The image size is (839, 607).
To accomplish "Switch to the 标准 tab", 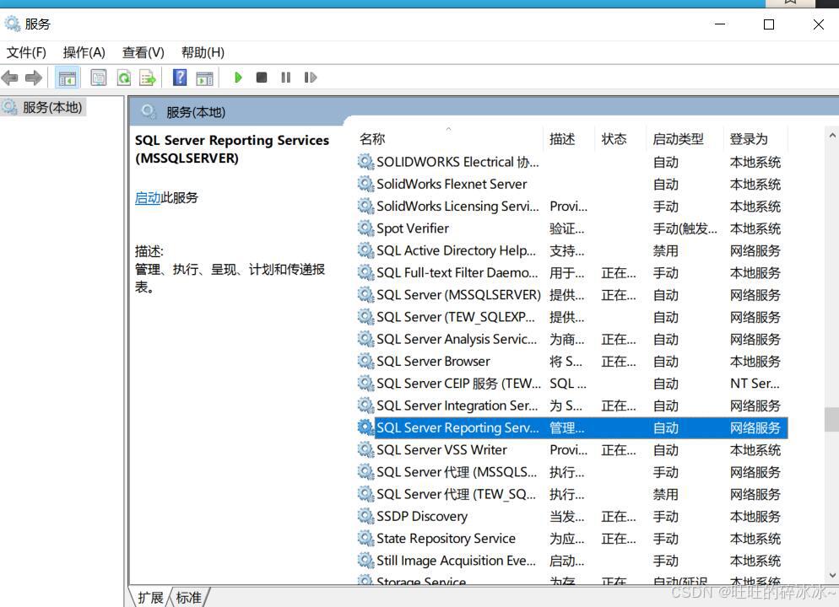I will tap(189, 598).
